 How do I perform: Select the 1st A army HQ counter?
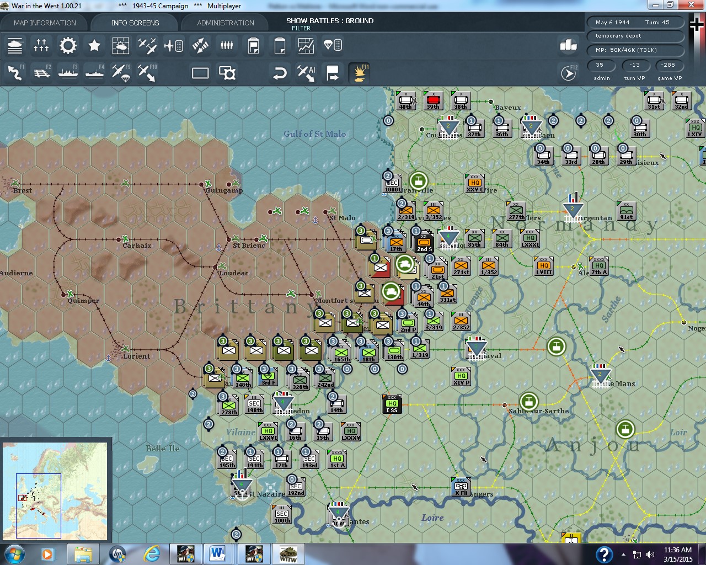(x=337, y=459)
